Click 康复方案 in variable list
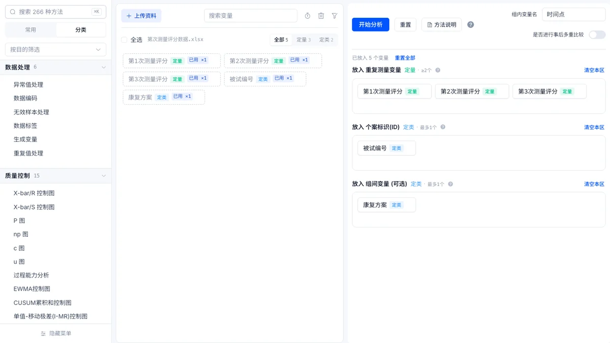610x343 pixels. [164, 97]
